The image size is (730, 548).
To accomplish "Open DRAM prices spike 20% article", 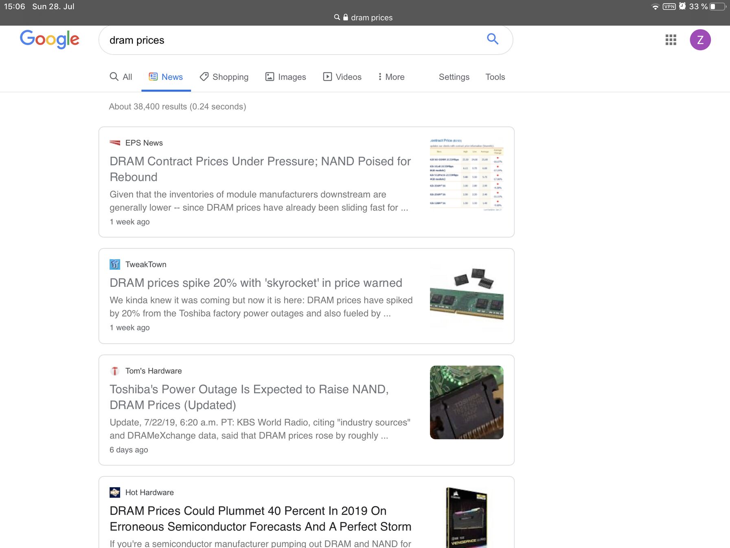I will pos(256,283).
